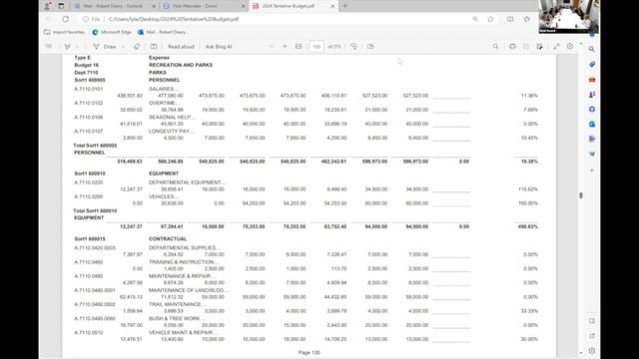
Task: Add a new sidebar app
Action: click(592, 171)
